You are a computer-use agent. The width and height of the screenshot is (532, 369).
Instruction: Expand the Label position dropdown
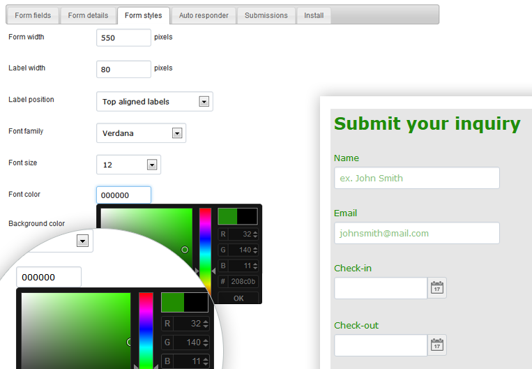(x=155, y=102)
